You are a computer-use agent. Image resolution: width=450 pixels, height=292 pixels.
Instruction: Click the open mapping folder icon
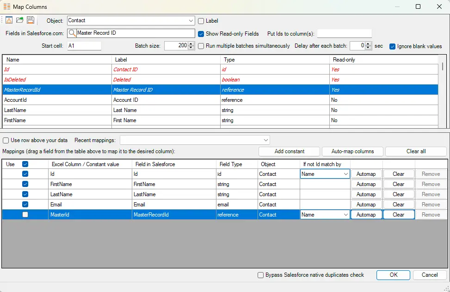20,20
